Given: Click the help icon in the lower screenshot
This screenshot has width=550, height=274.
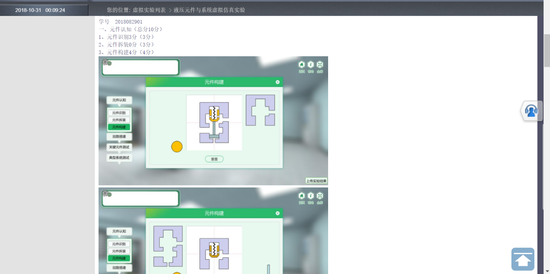Looking at the screenshot, I should (x=311, y=196).
